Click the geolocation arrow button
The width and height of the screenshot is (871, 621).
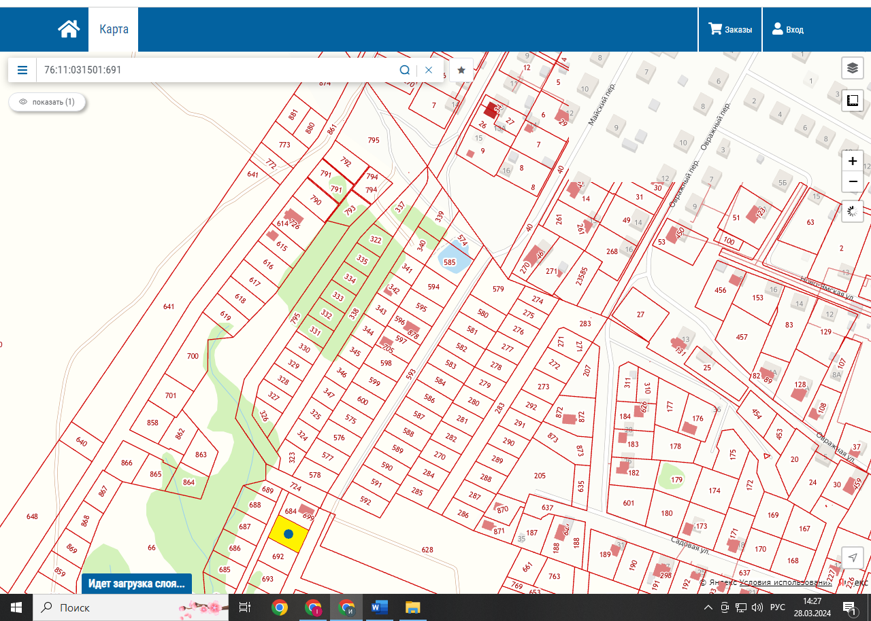click(852, 558)
